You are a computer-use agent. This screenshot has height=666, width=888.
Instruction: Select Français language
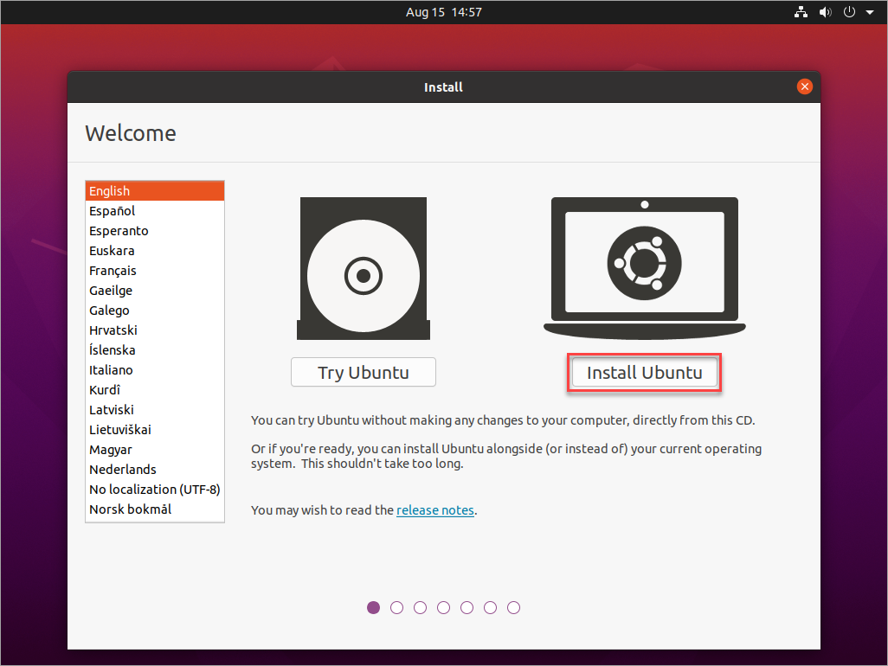tap(155, 271)
